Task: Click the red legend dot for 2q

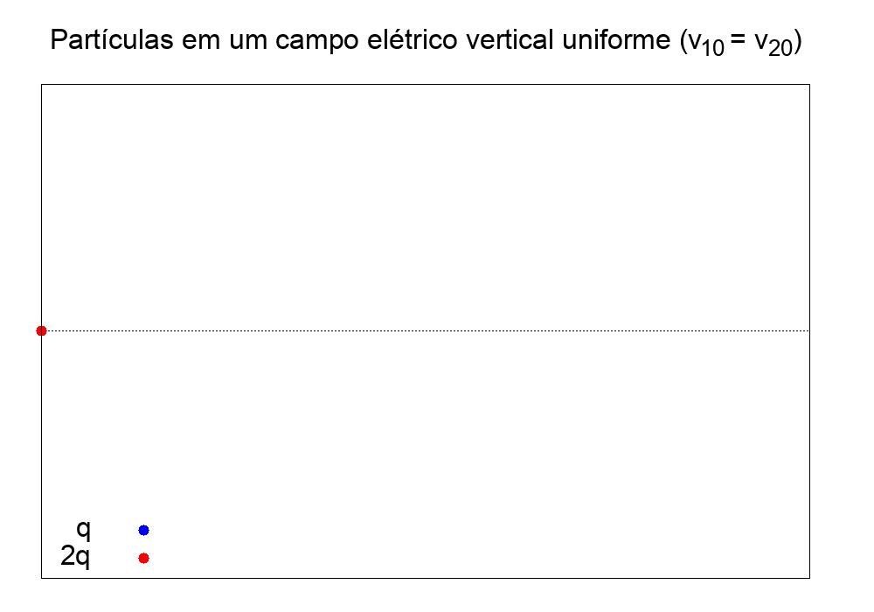Action: pyautogui.click(x=144, y=558)
